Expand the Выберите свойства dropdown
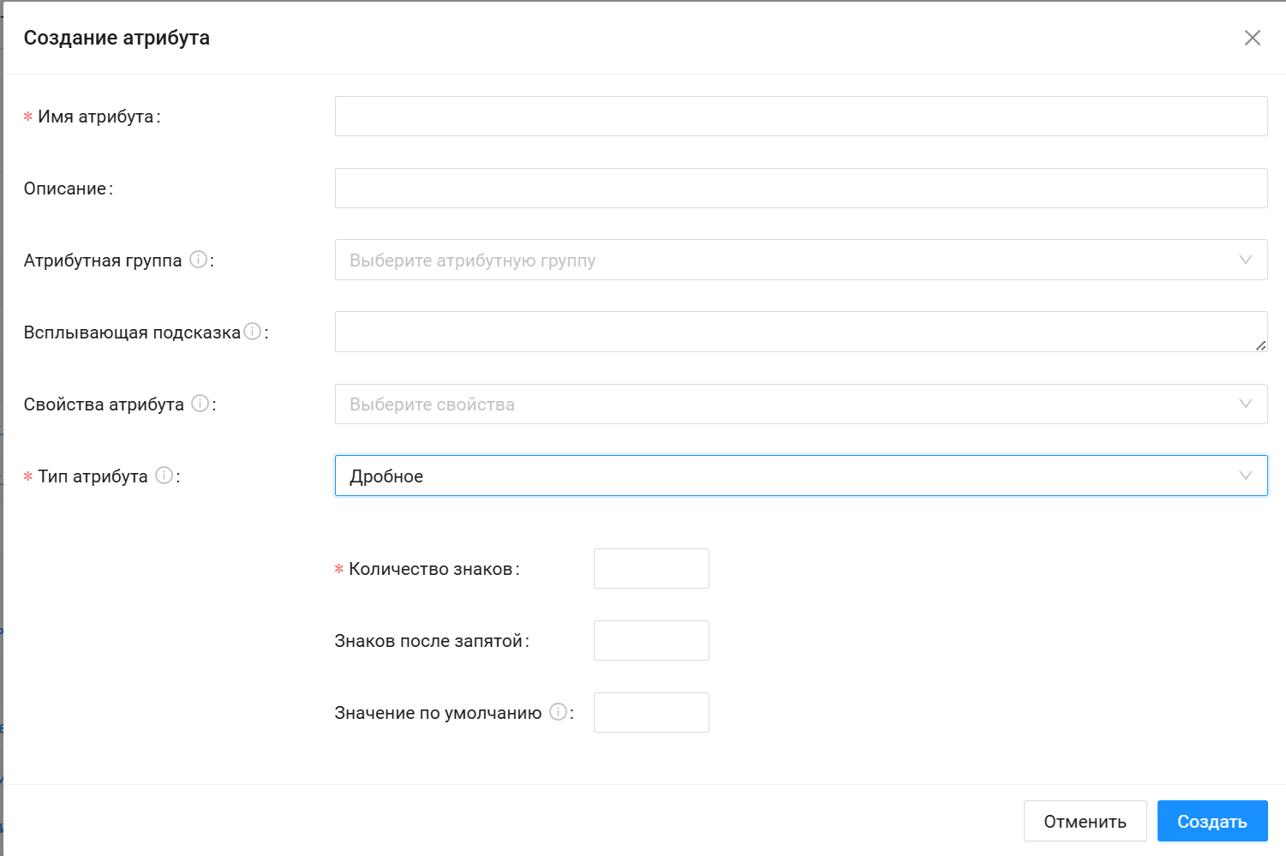 click(800, 404)
